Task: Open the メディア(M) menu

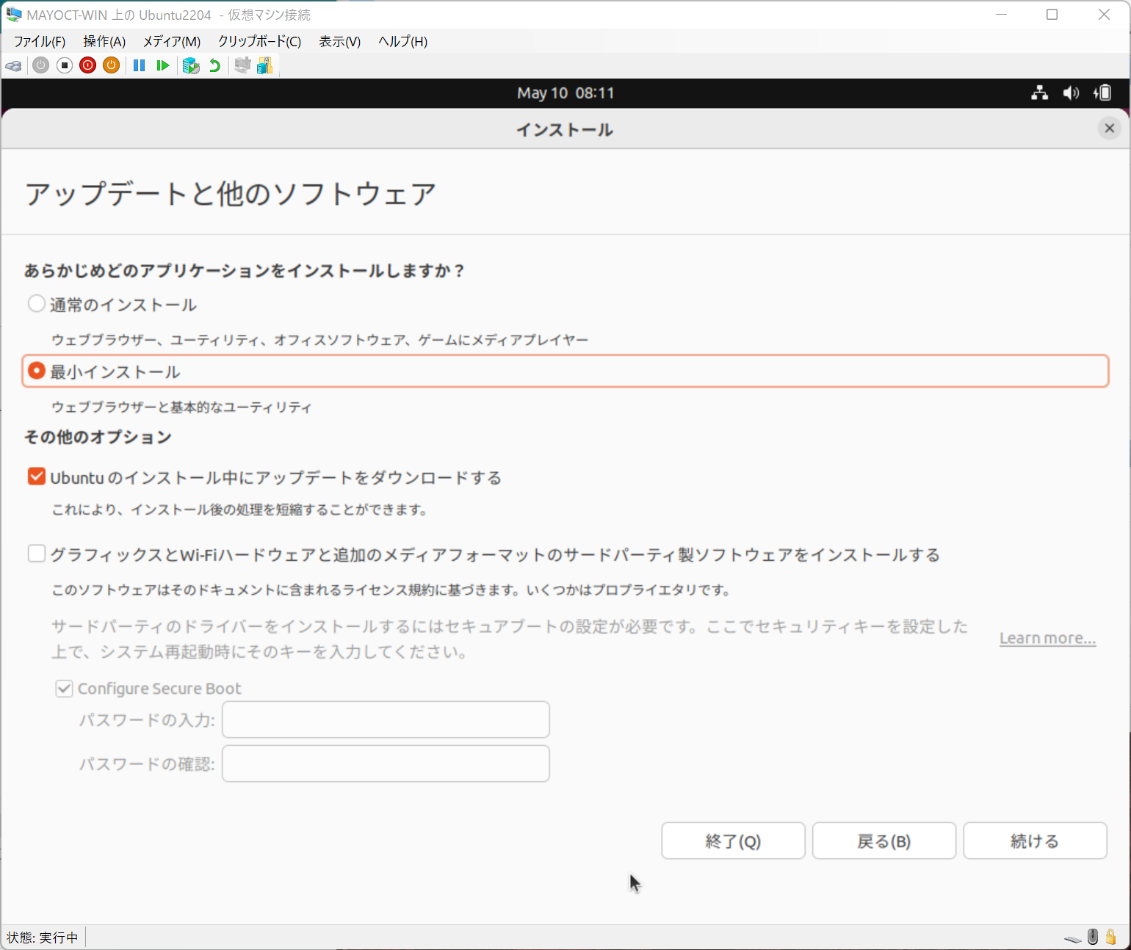Action: click(171, 42)
